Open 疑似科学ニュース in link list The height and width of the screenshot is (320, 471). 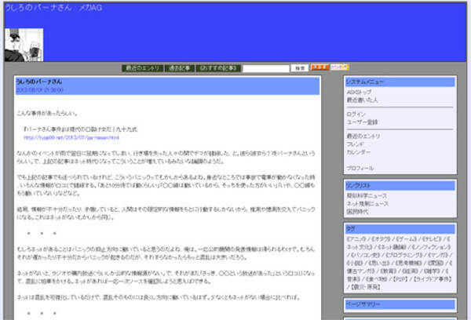[367, 195]
